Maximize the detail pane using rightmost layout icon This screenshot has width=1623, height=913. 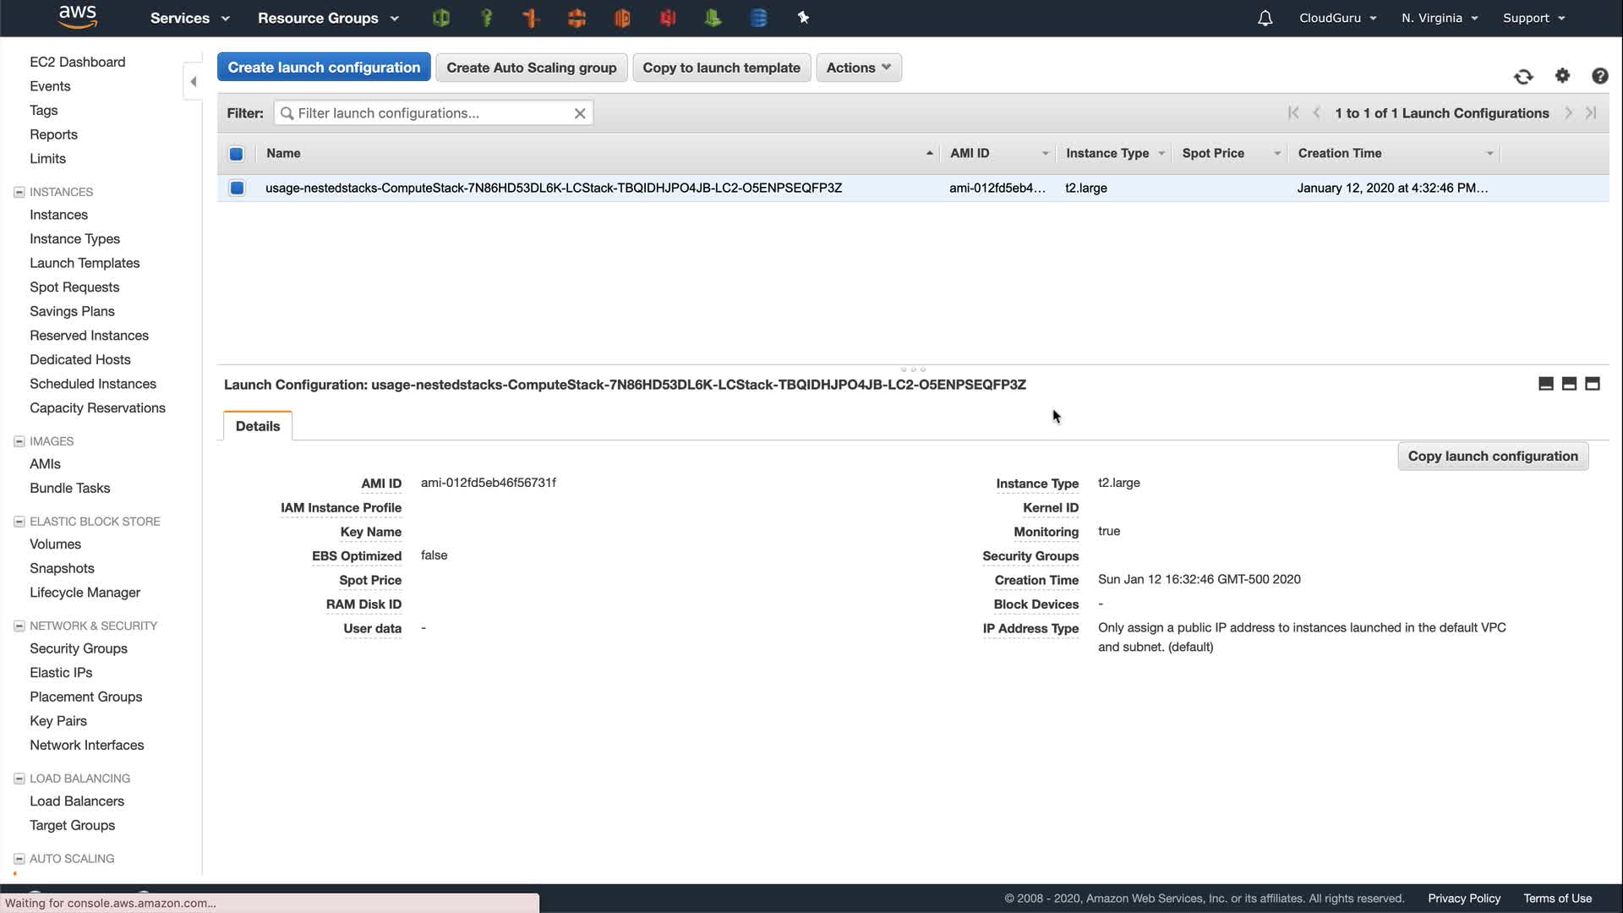pos(1593,384)
